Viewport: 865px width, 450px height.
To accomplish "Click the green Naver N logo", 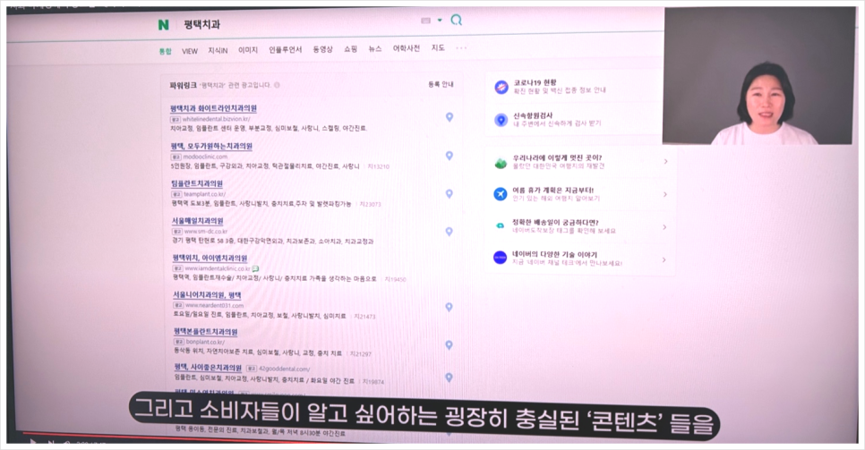I will pyautogui.click(x=163, y=24).
